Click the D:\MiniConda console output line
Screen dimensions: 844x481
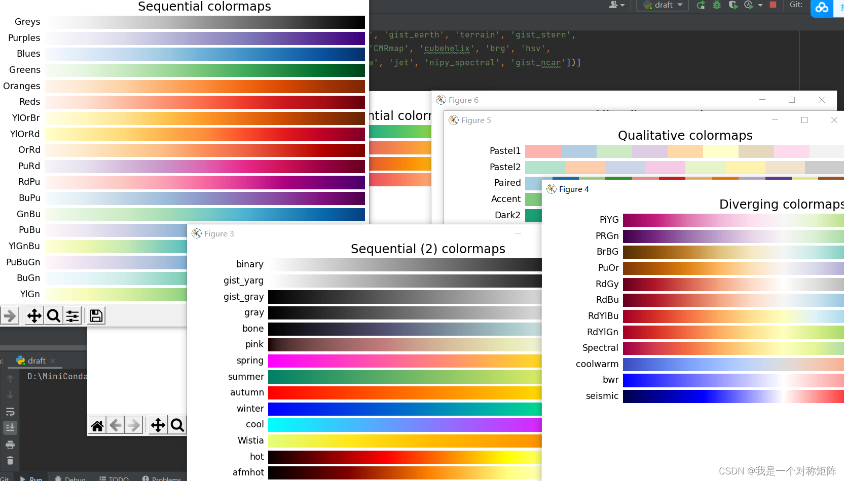pyautogui.click(x=57, y=377)
